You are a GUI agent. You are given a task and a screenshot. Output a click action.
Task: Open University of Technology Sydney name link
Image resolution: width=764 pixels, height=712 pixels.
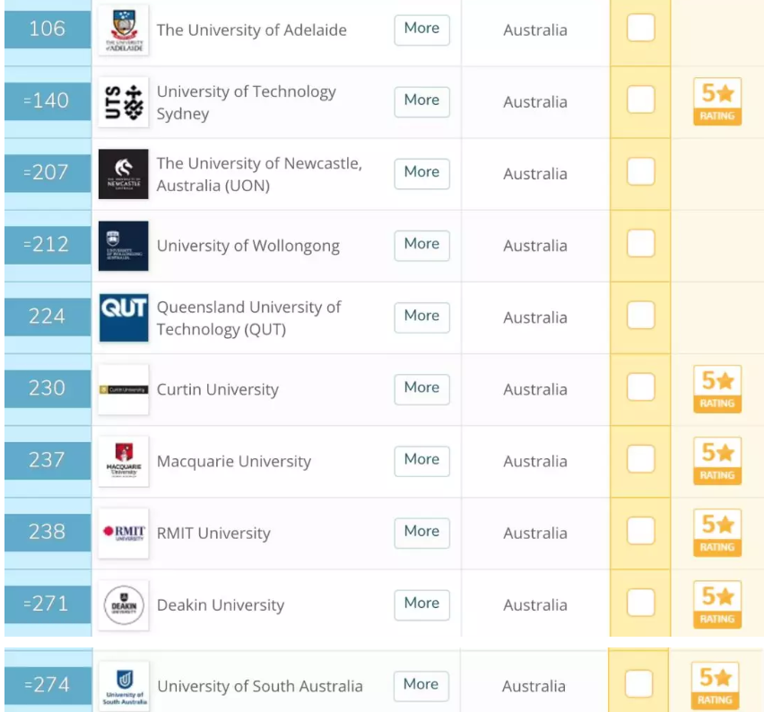coord(246,102)
